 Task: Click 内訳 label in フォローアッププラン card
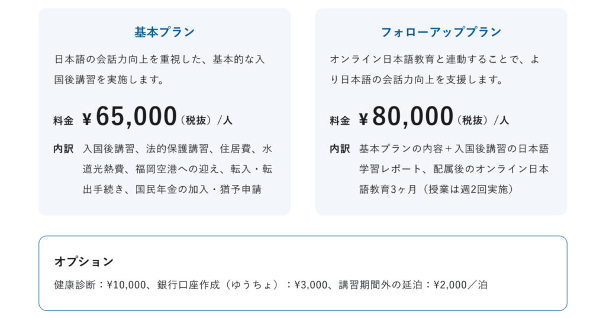tap(340, 149)
